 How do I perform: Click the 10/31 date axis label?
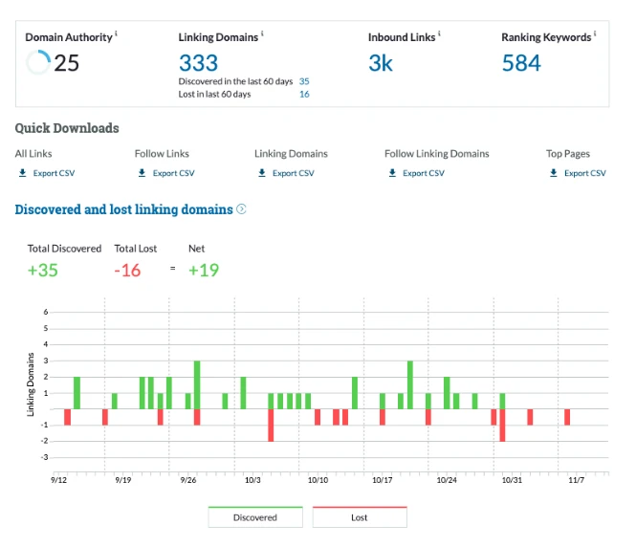pos(512,480)
